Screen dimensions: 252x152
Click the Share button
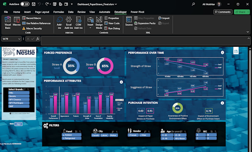(x=240, y=12)
